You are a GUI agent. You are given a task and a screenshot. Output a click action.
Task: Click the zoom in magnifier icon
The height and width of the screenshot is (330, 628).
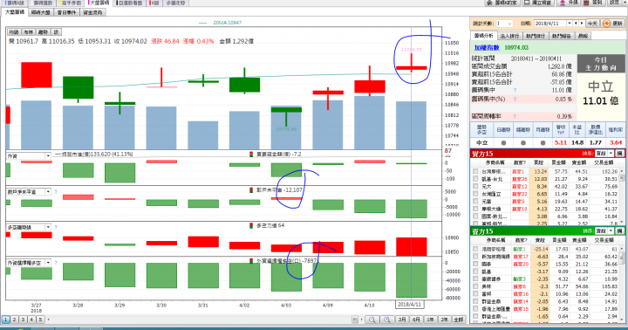coord(387,320)
